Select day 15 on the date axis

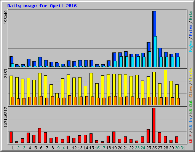[91, 148]
